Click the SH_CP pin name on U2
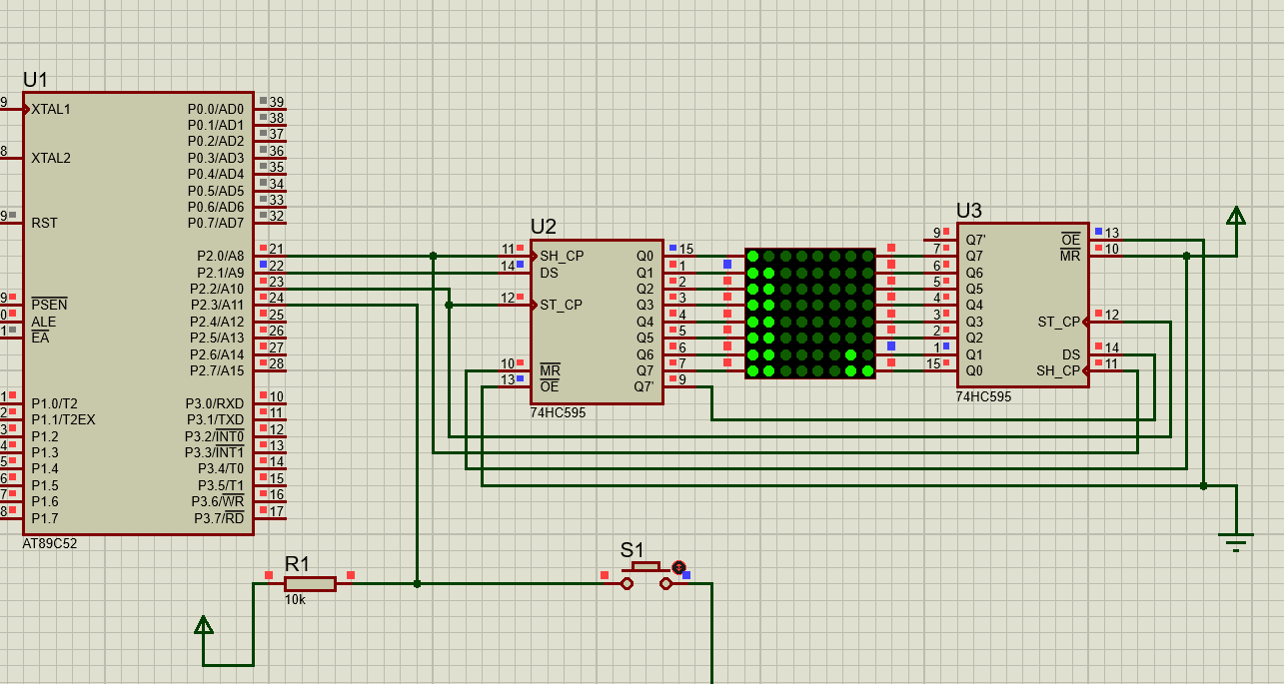The width and height of the screenshot is (1284, 684). 562,256
